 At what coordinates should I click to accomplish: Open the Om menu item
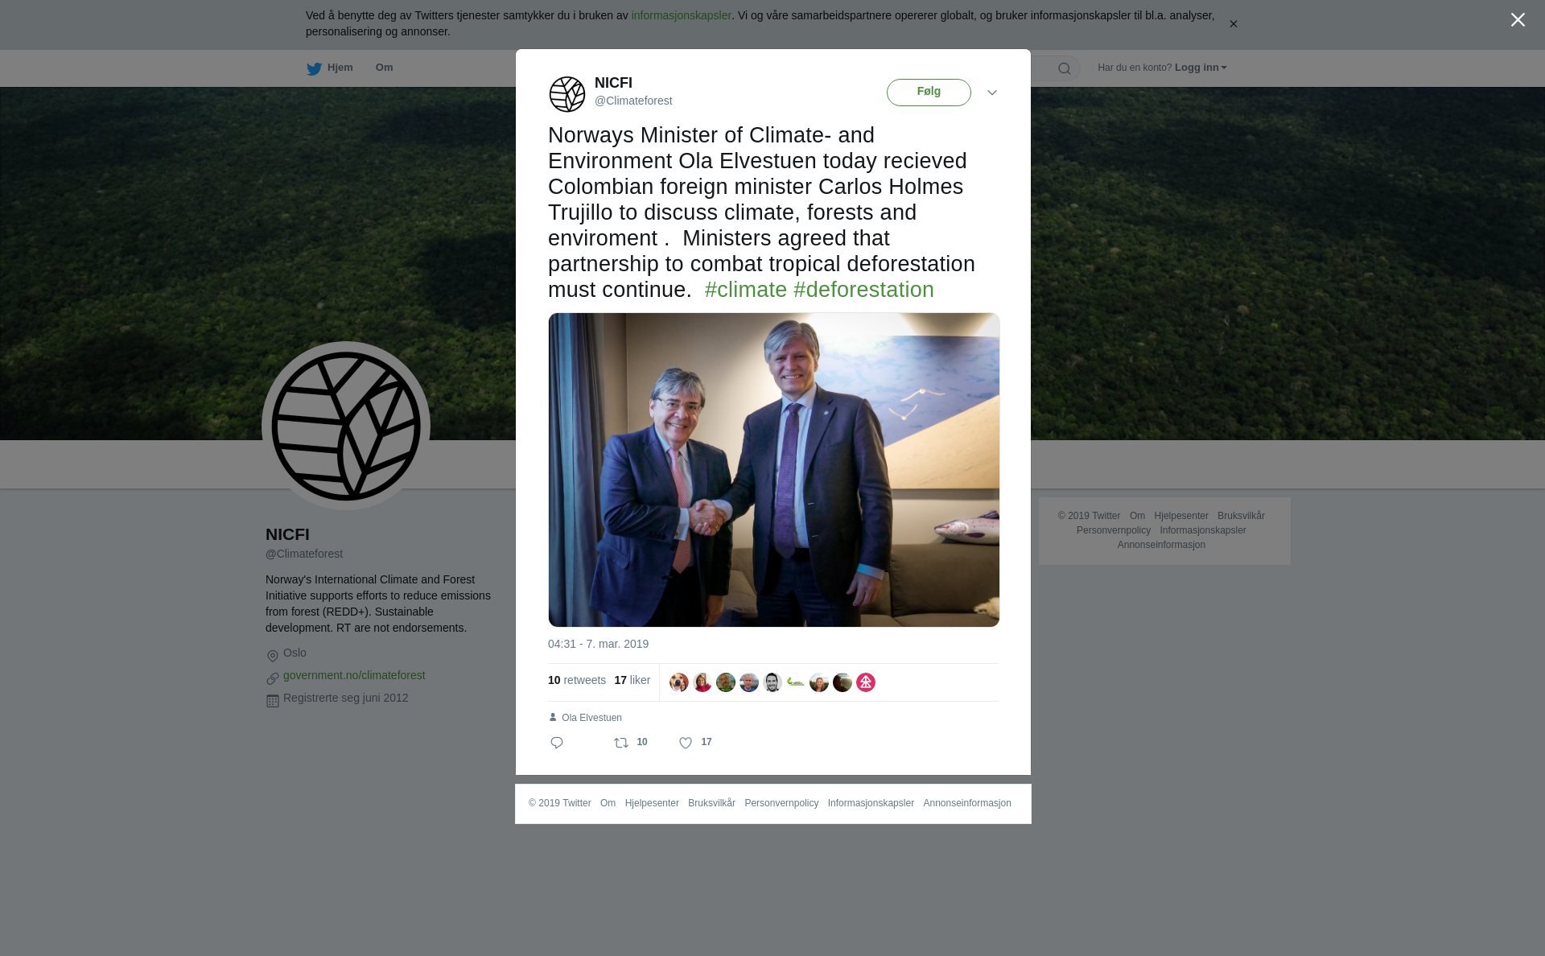tap(384, 68)
